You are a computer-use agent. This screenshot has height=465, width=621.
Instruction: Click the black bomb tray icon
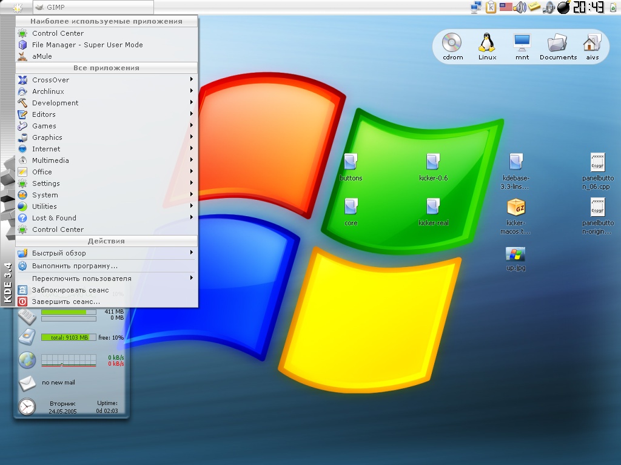(x=563, y=7)
